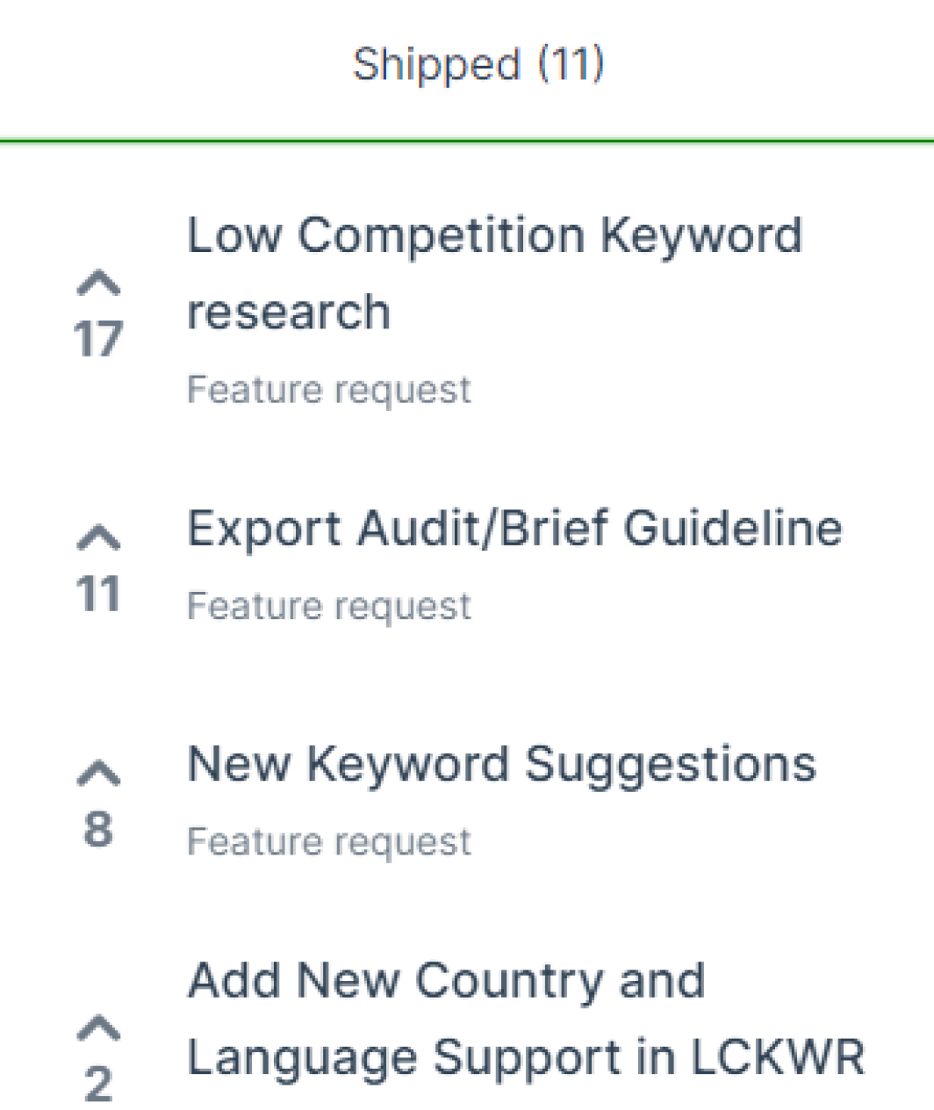This screenshot has width=934, height=1110.
Task: Click LCKWR text in the last post title
Action: point(778,1057)
